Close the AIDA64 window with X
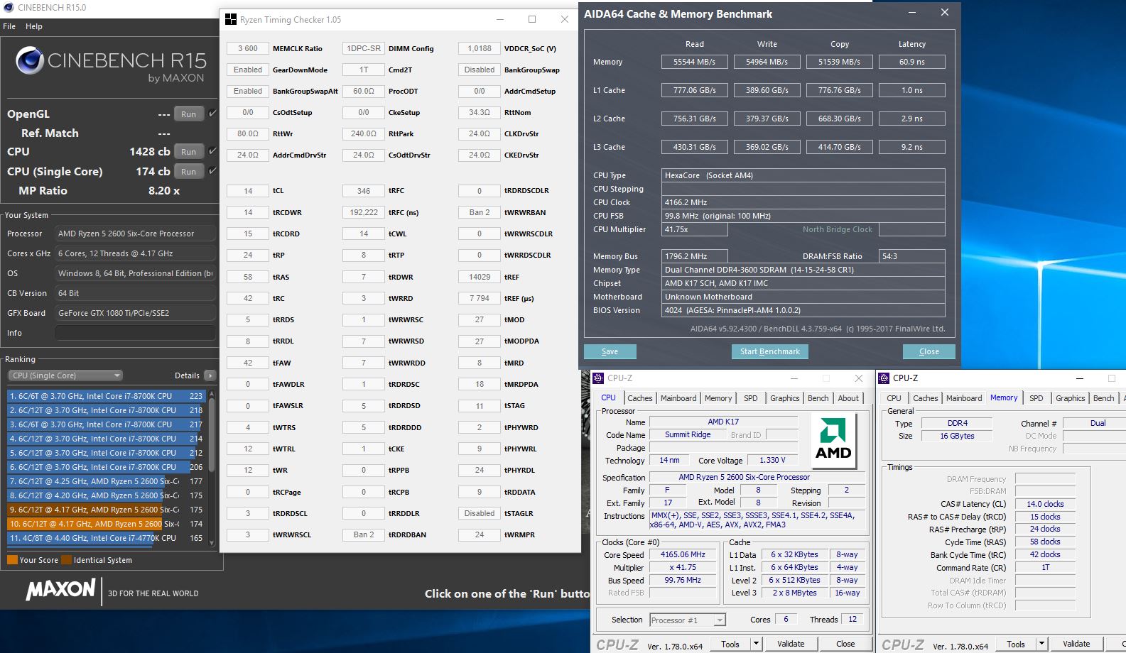 [944, 13]
